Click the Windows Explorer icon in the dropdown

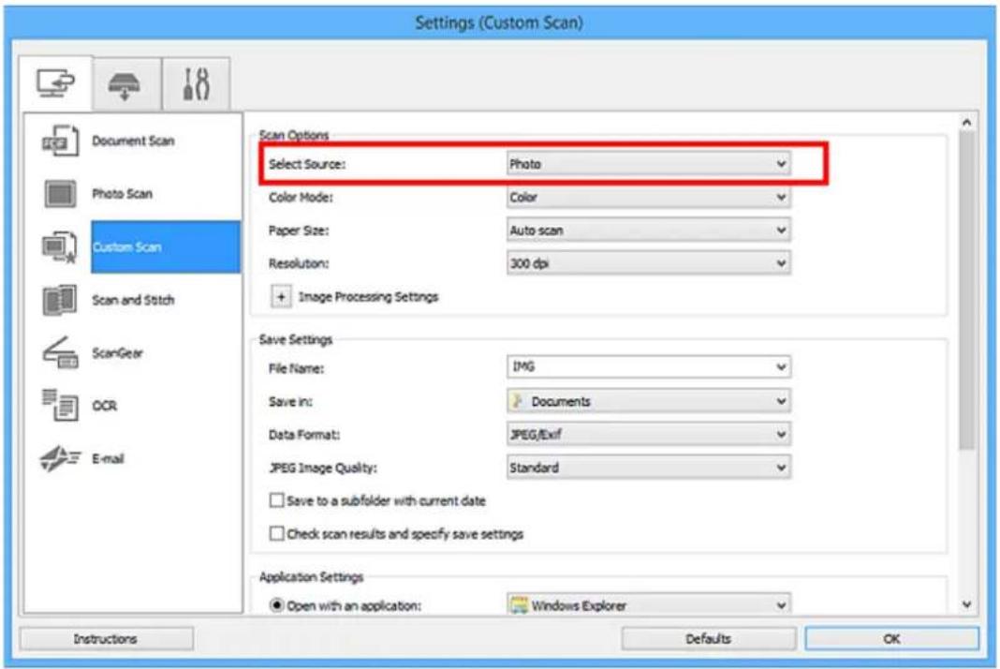pyautogui.click(x=519, y=605)
